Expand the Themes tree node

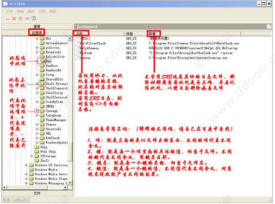pyautogui.click(x=37, y=124)
